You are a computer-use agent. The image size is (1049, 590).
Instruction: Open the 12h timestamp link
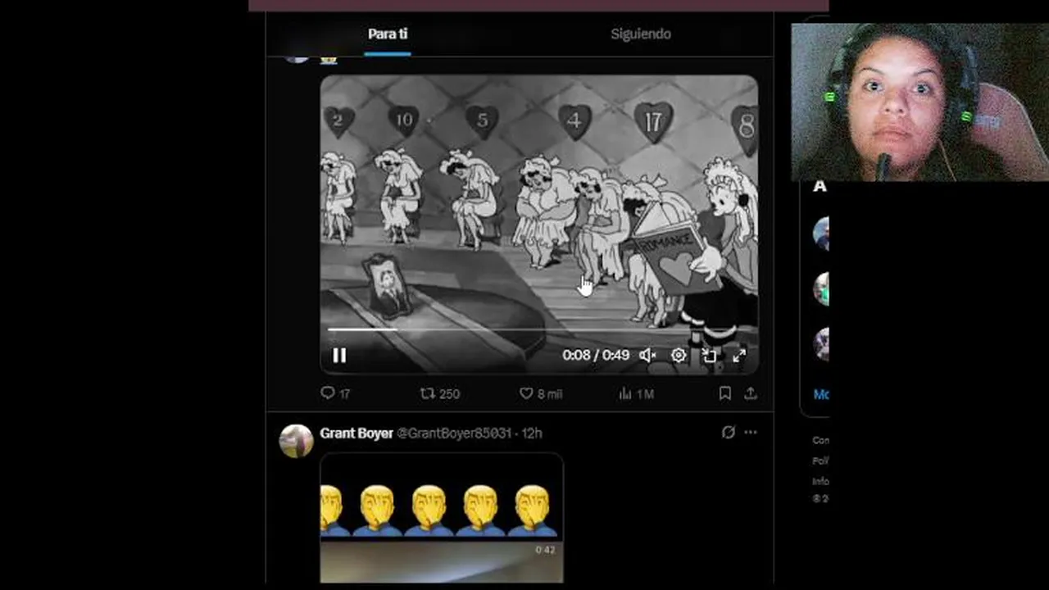coord(533,433)
